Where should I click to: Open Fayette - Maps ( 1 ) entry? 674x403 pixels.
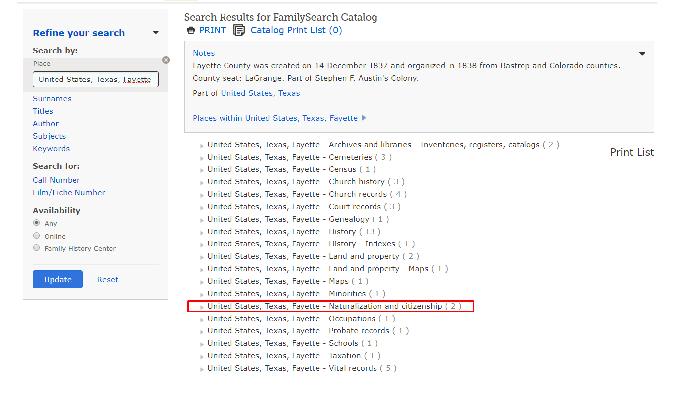point(288,281)
